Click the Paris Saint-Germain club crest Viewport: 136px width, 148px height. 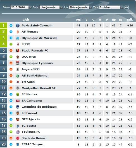click(x=18, y=26)
